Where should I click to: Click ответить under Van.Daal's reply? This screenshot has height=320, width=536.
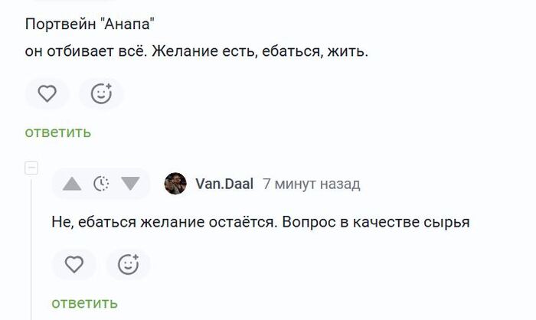point(84,303)
